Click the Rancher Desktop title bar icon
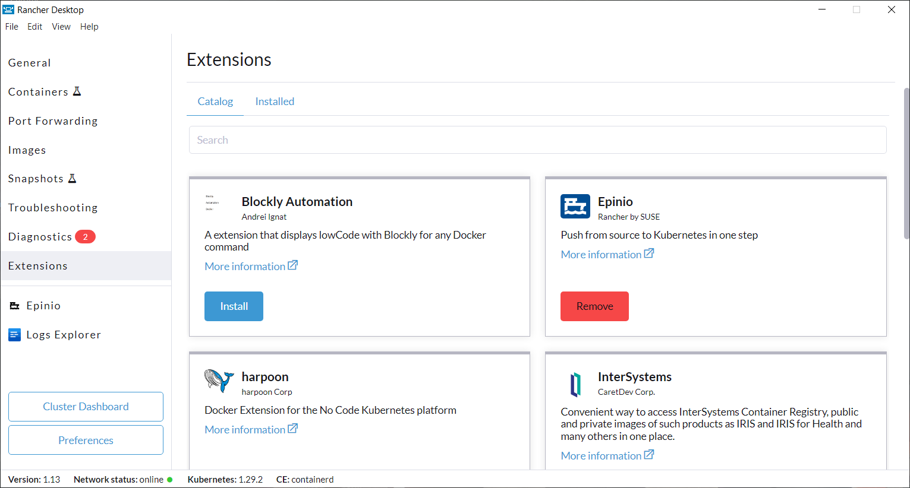 point(8,9)
